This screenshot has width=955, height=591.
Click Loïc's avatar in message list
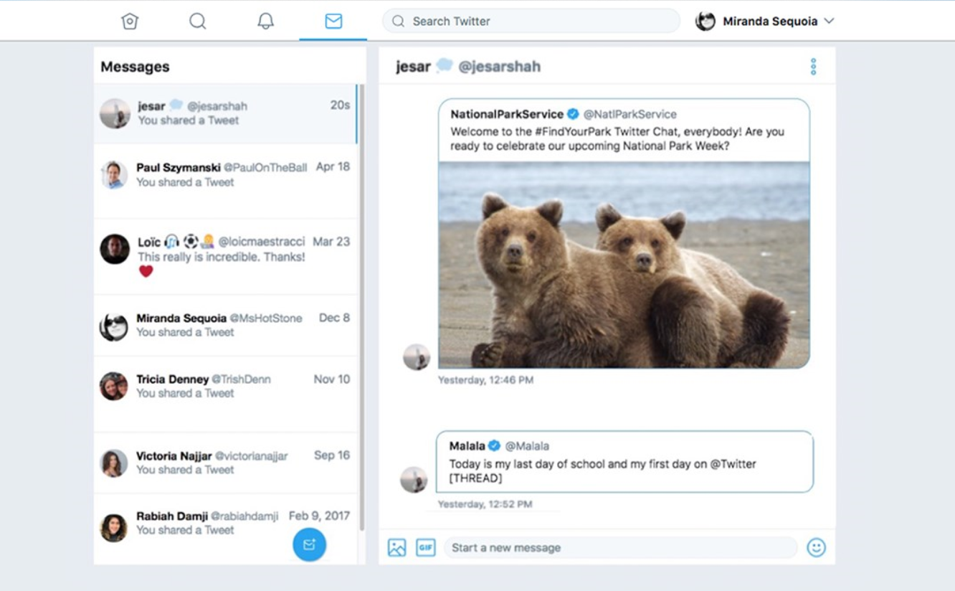point(115,249)
